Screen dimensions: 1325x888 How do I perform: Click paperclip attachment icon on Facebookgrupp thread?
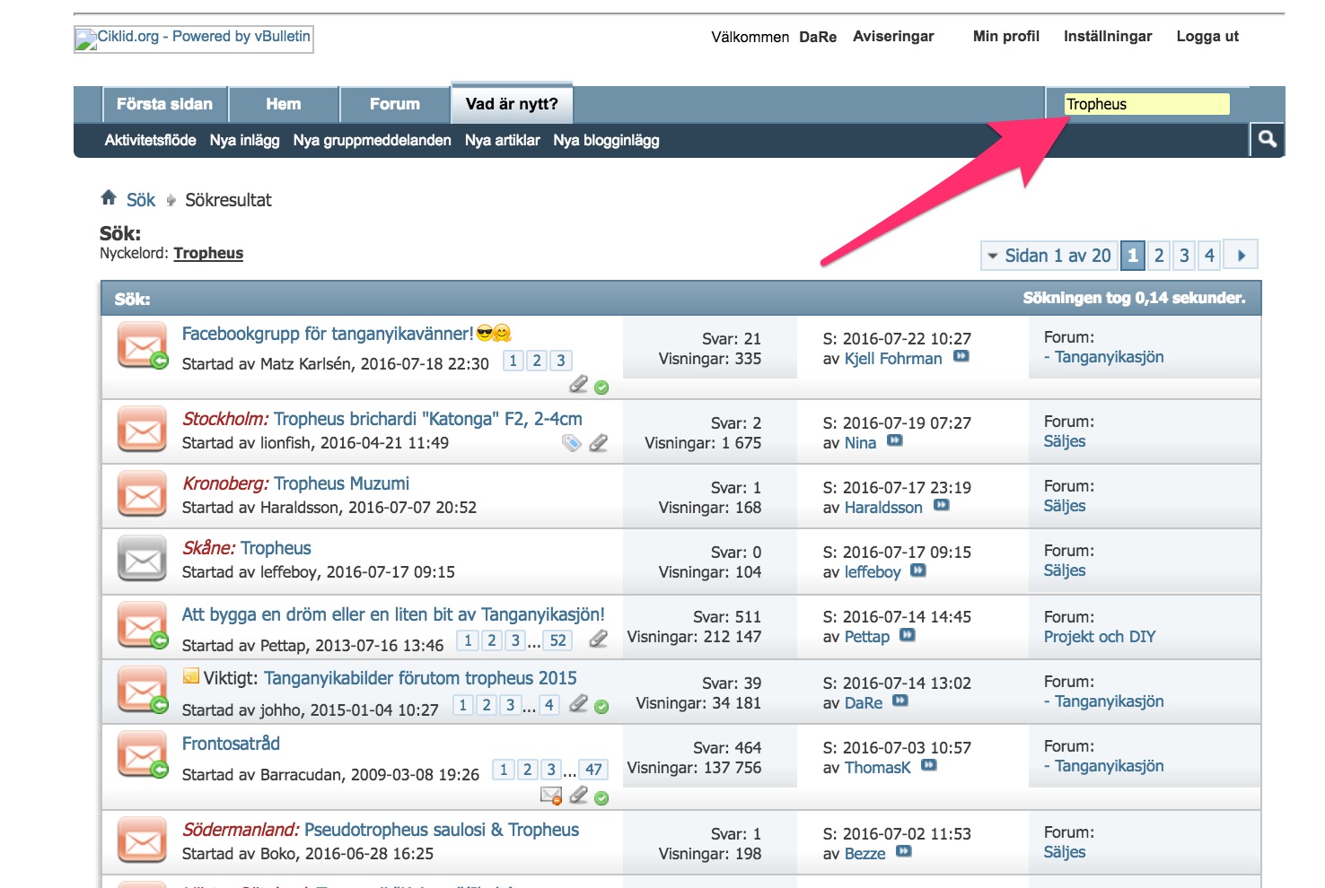(x=579, y=384)
